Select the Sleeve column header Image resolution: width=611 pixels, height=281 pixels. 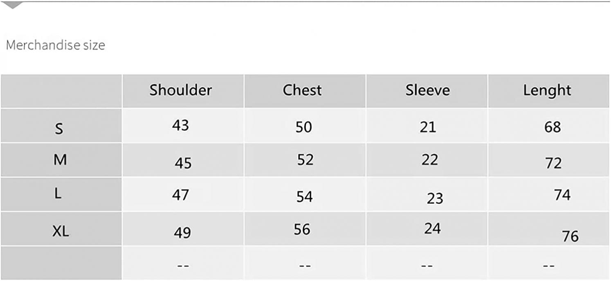[x=427, y=90]
